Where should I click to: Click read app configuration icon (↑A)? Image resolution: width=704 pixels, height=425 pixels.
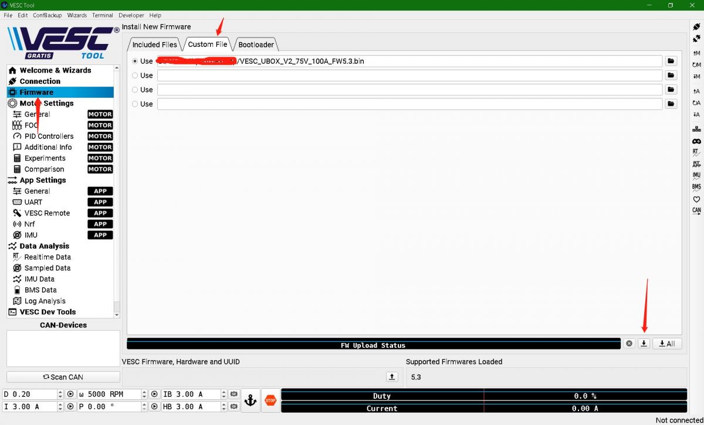[696, 91]
